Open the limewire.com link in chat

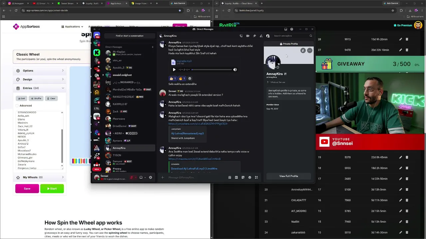(x=194, y=159)
